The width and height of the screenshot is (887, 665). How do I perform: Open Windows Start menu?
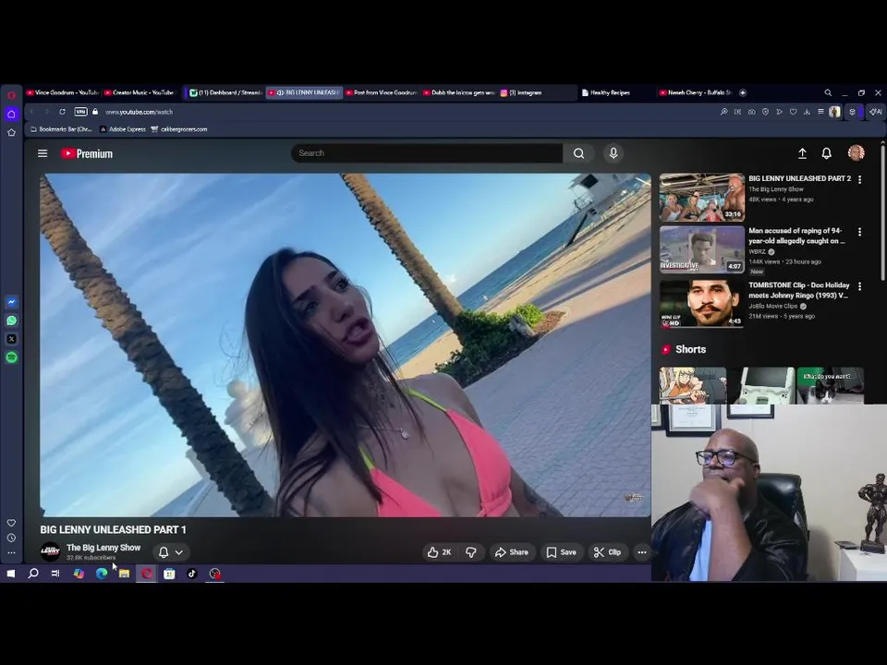[x=11, y=574]
